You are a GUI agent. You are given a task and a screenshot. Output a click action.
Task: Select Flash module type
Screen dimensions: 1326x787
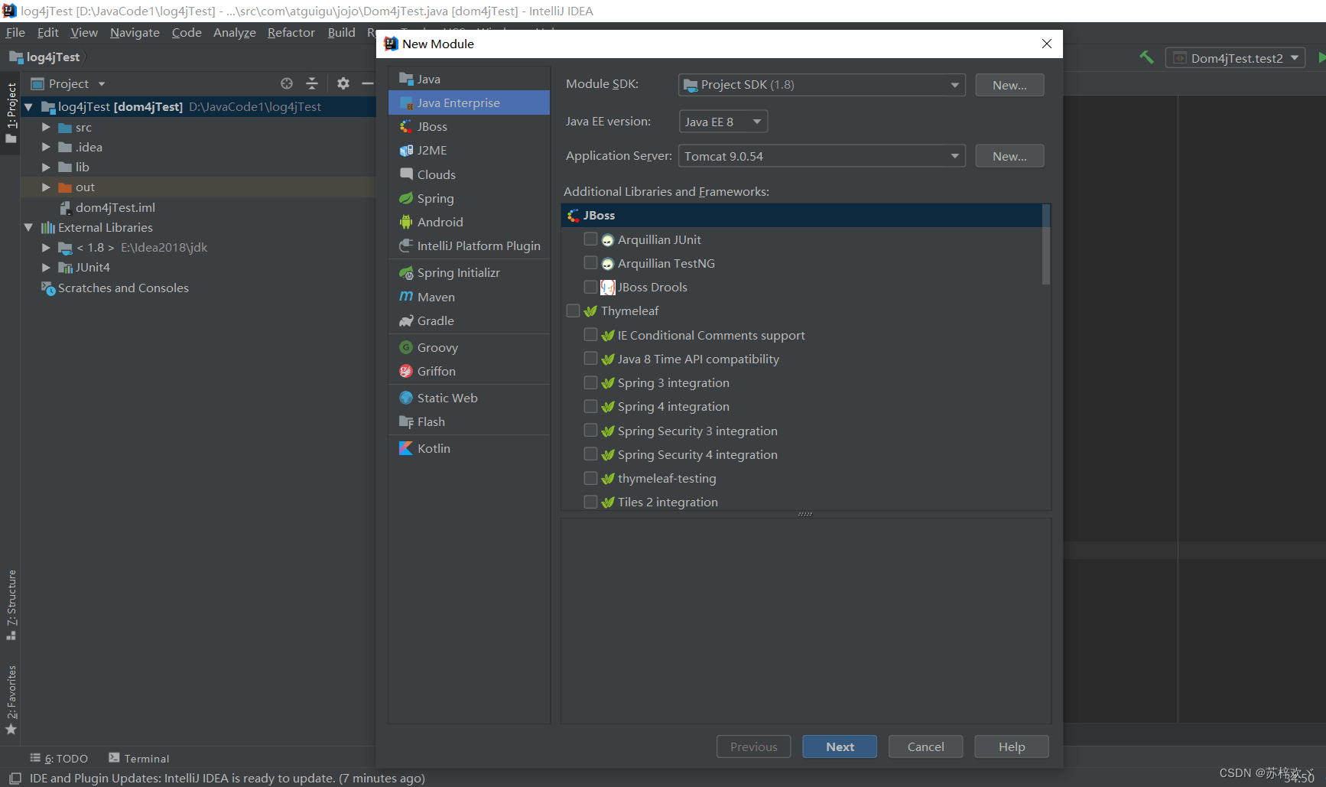(469, 421)
